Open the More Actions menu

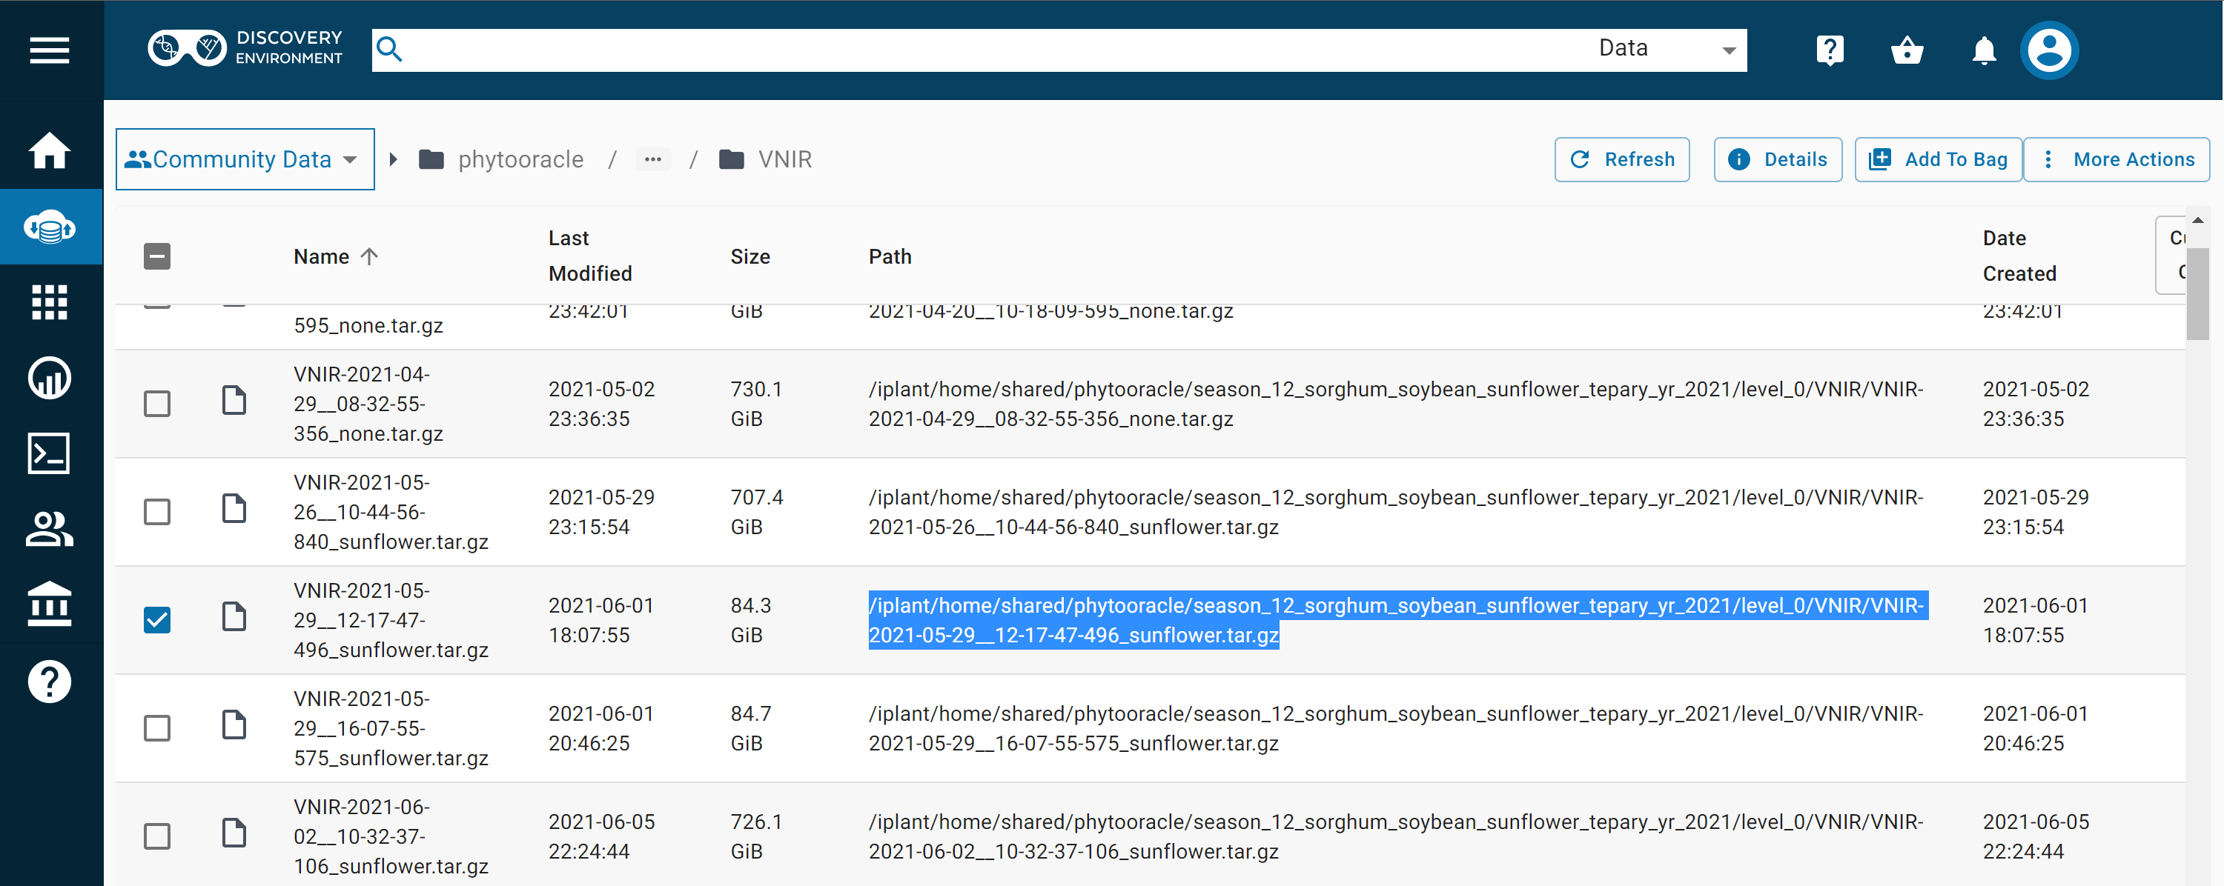pyautogui.click(x=2117, y=159)
